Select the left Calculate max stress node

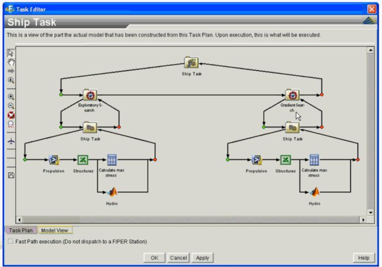[x=112, y=160]
